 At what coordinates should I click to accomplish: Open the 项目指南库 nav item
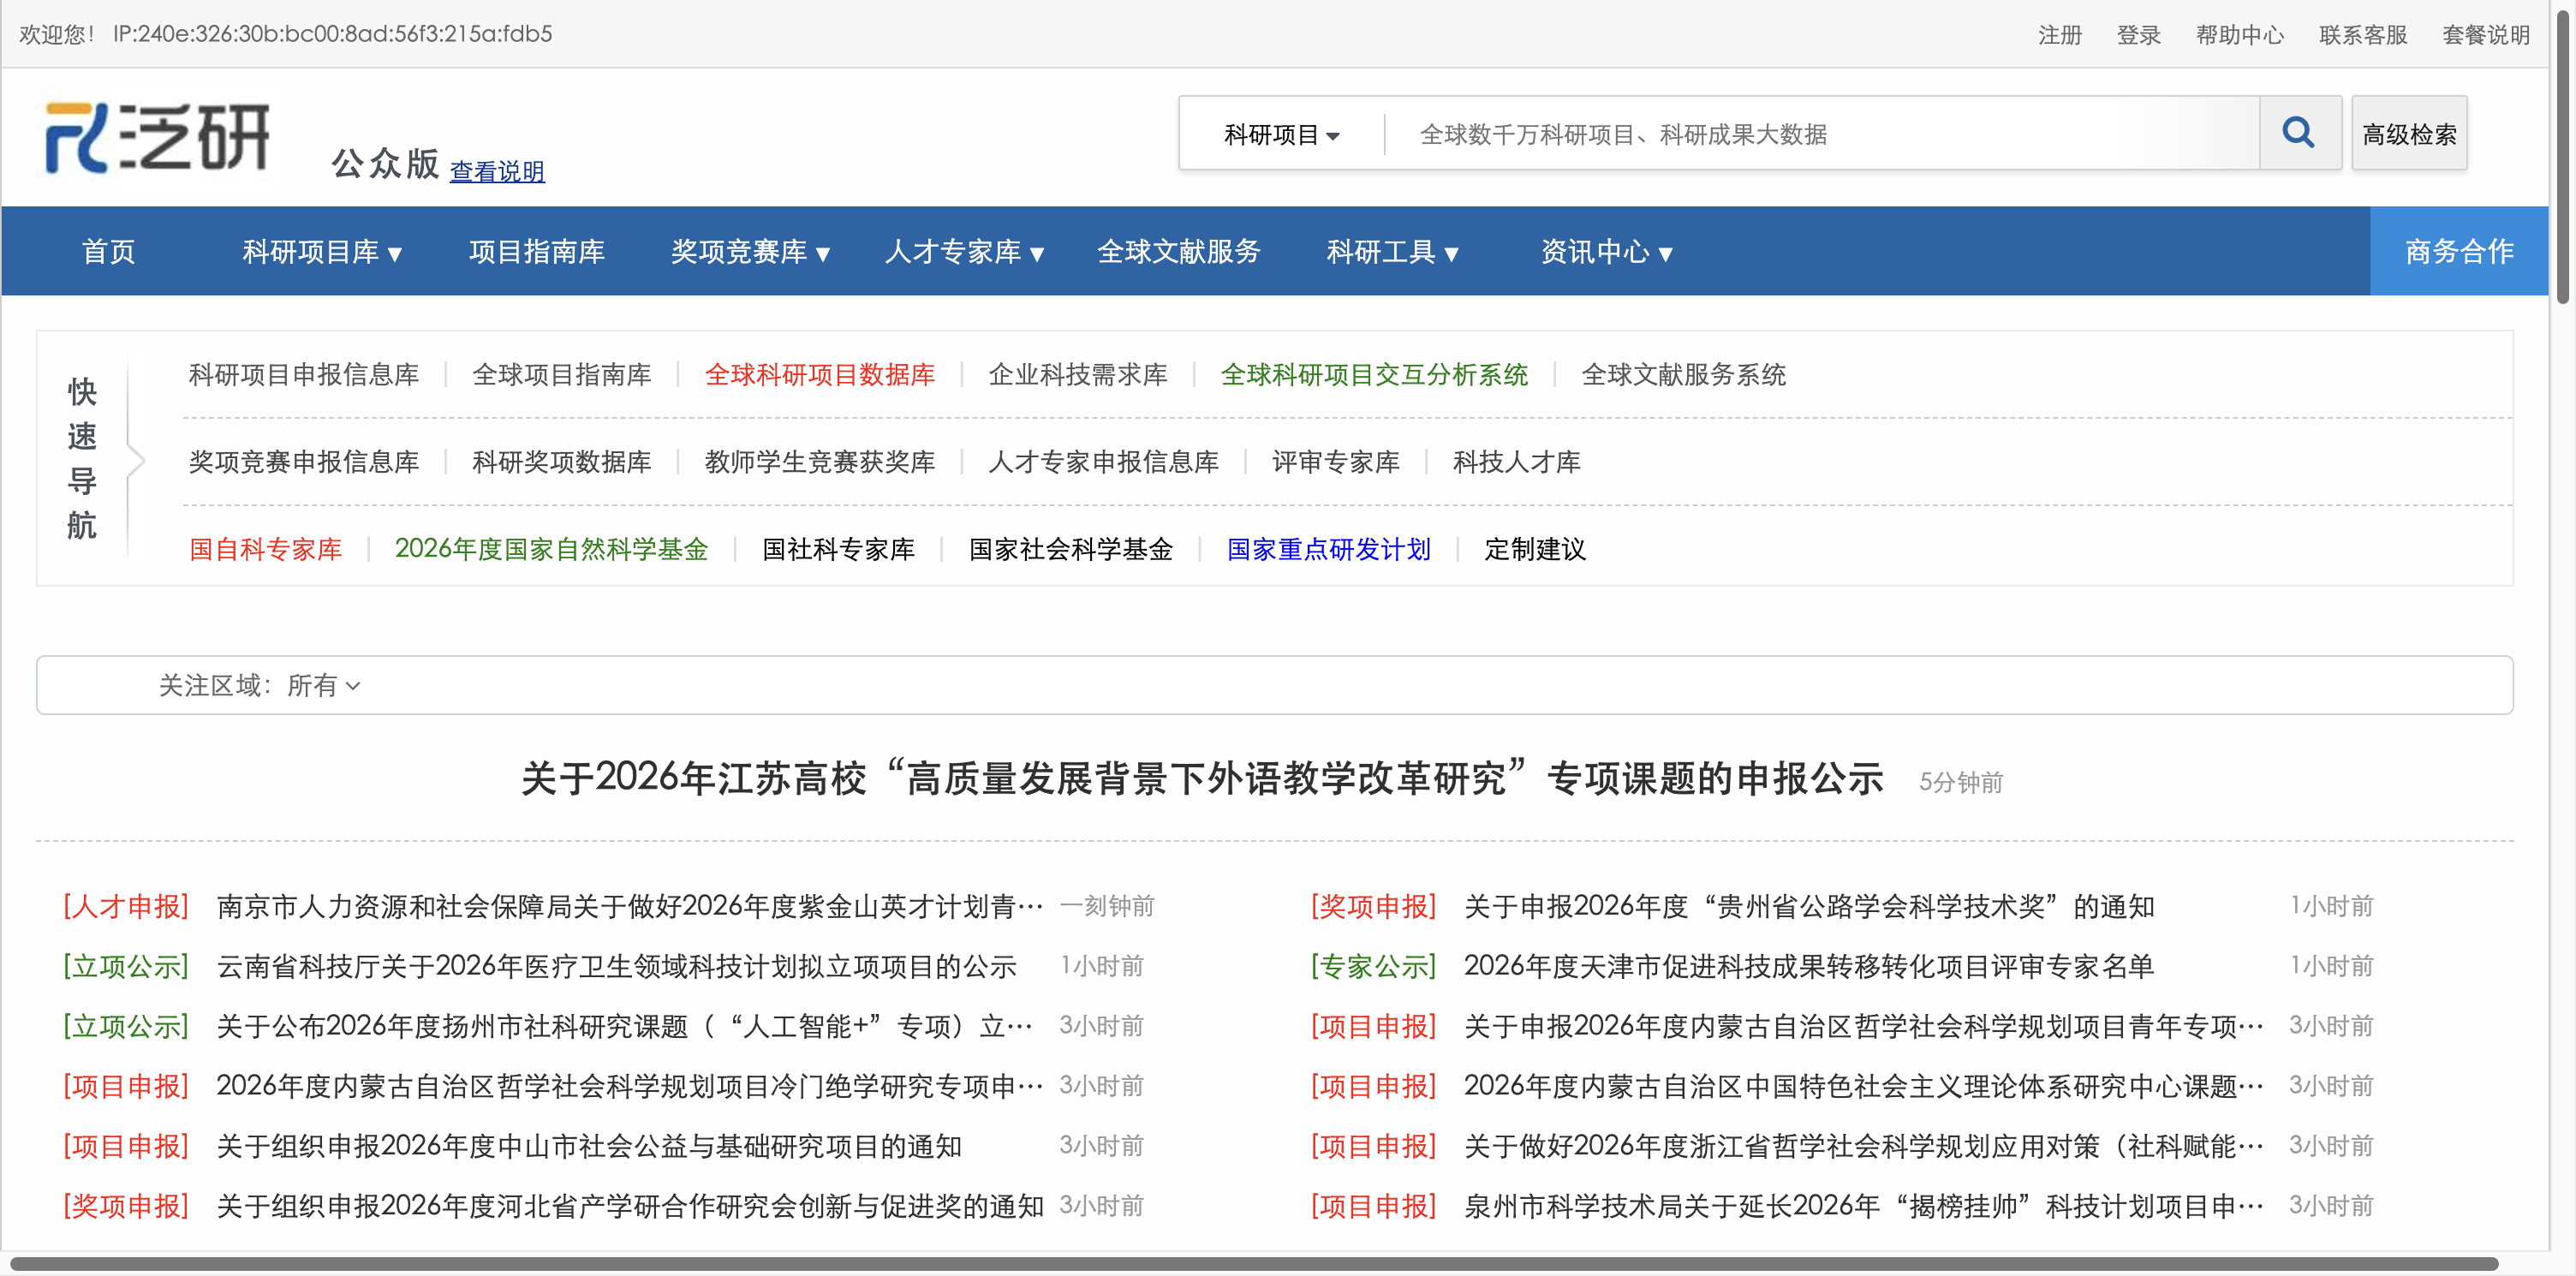pos(537,251)
